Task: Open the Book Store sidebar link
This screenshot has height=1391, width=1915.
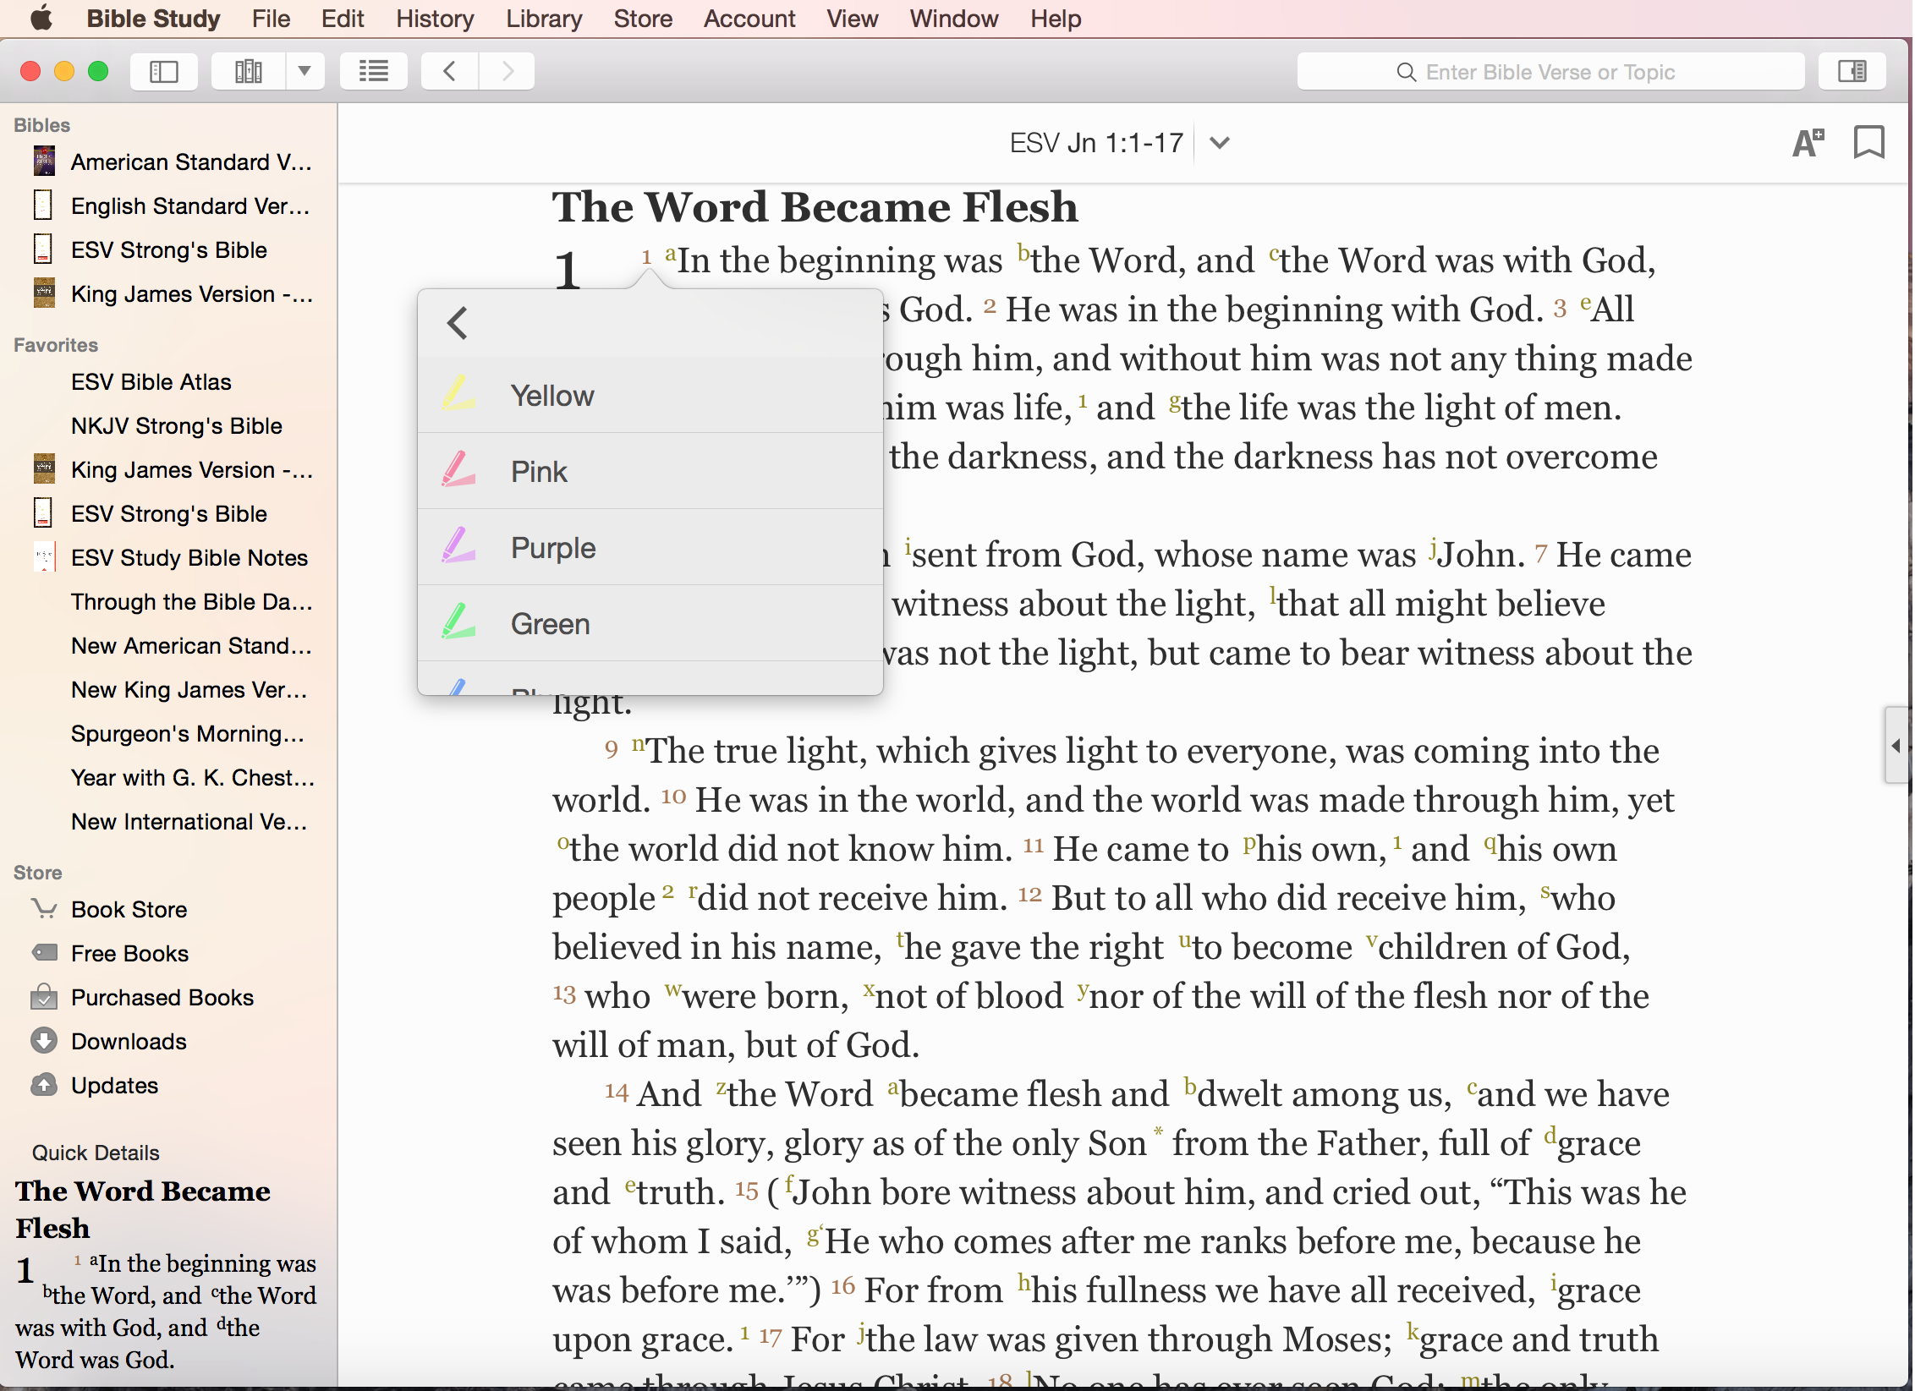Action: click(x=129, y=910)
